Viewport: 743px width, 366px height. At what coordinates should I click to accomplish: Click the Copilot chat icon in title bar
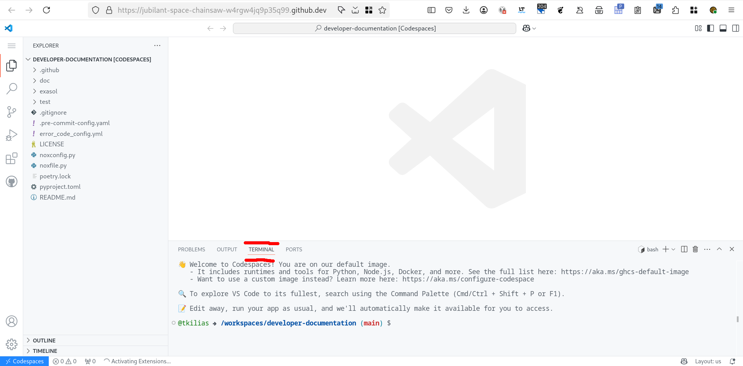point(526,28)
